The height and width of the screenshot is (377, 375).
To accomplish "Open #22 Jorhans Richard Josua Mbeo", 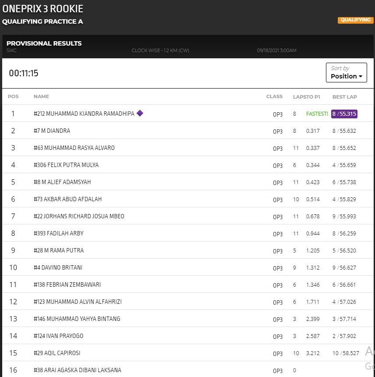I will (x=79, y=216).
